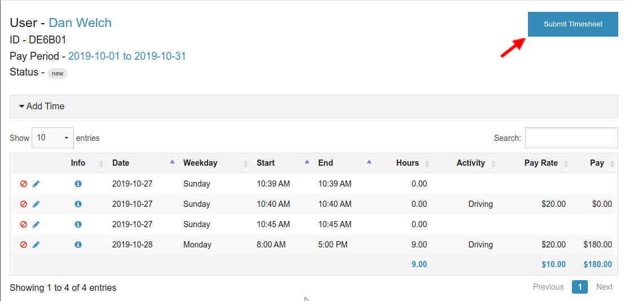
Task: Open the pay period date range link
Action: pos(127,56)
